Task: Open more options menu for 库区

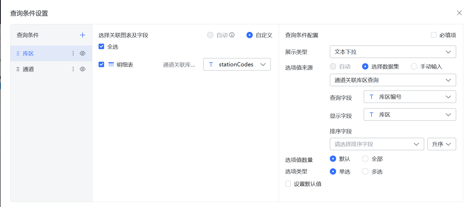Action: (x=73, y=53)
